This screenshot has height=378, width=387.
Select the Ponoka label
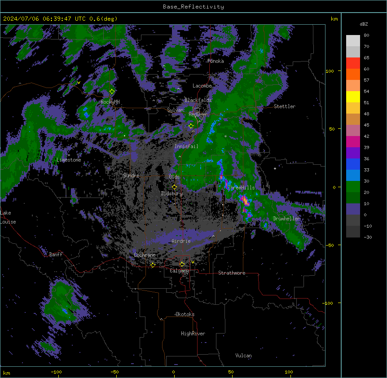tap(215, 61)
